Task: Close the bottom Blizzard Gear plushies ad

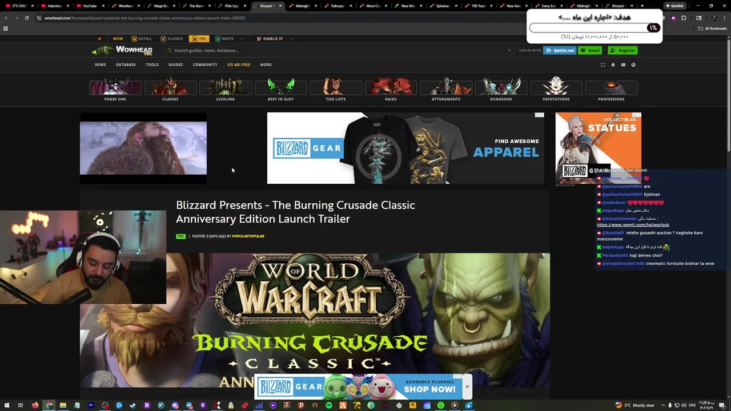Action: [467, 387]
